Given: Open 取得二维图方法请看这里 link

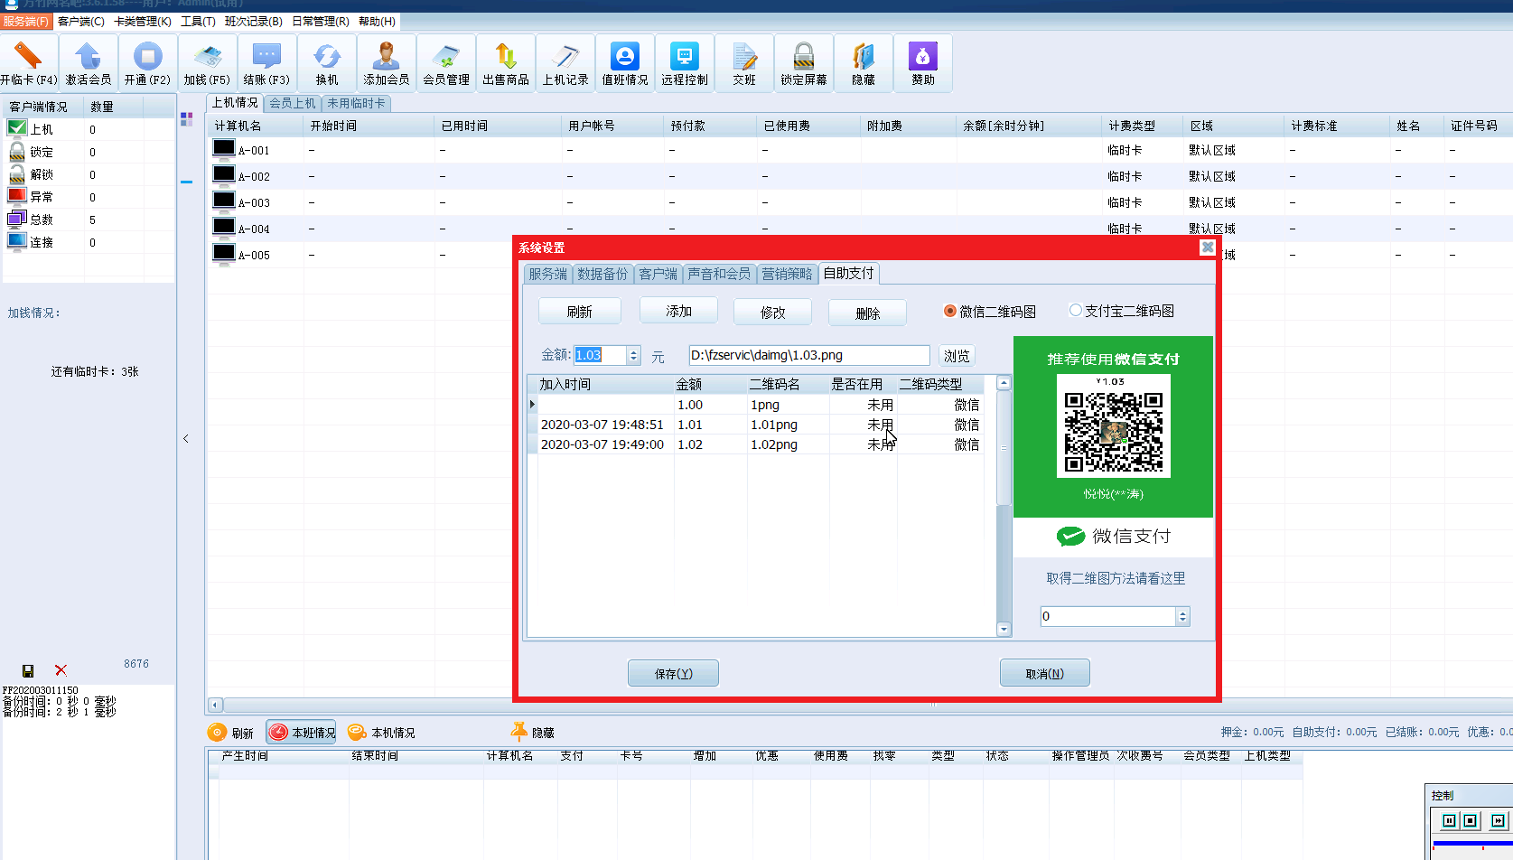Looking at the screenshot, I should point(1116,578).
